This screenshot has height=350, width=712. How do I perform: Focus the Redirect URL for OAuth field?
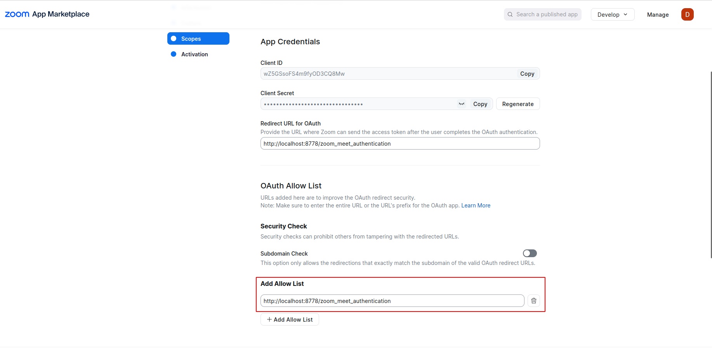(400, 144)
